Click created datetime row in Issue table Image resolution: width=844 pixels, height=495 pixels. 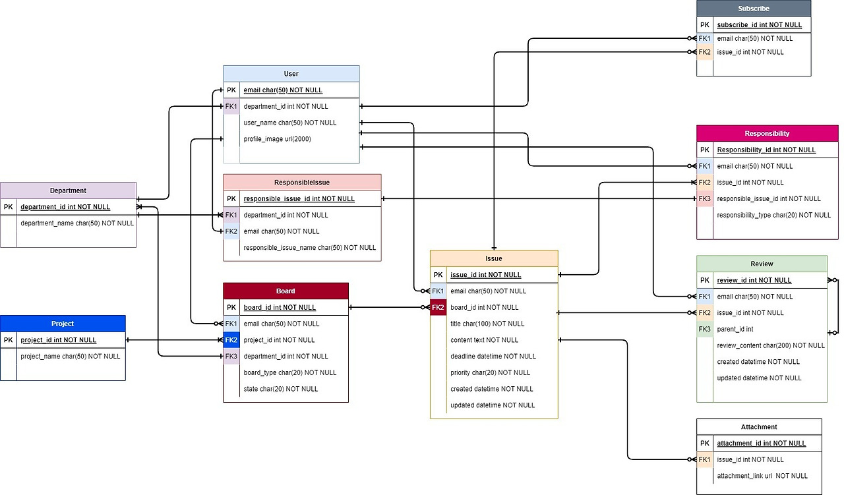(x=494, y=389)
